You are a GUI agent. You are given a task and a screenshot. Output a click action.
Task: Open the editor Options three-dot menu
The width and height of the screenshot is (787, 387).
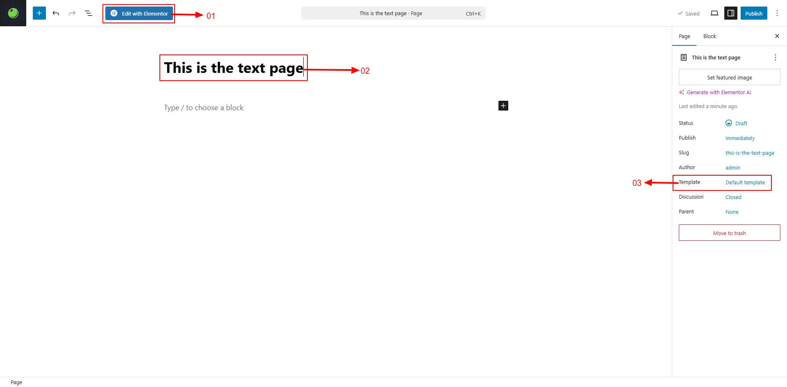tap(777, 13)
